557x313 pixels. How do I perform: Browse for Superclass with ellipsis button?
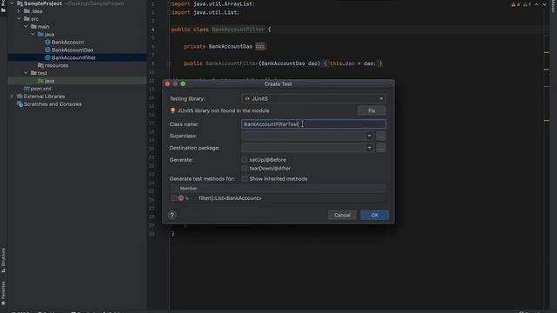pos(381,136)
